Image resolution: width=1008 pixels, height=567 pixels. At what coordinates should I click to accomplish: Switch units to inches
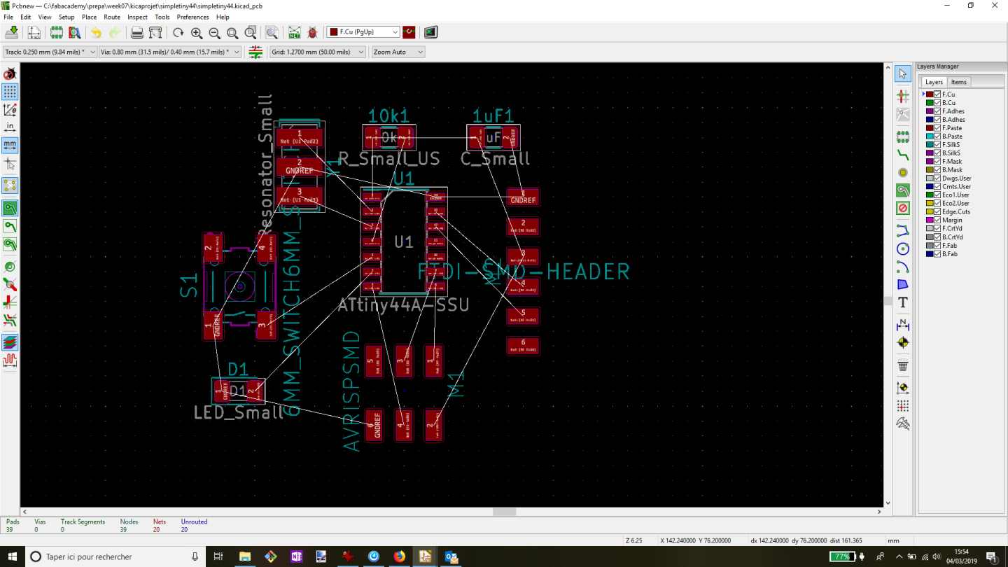tap(10, 127)
